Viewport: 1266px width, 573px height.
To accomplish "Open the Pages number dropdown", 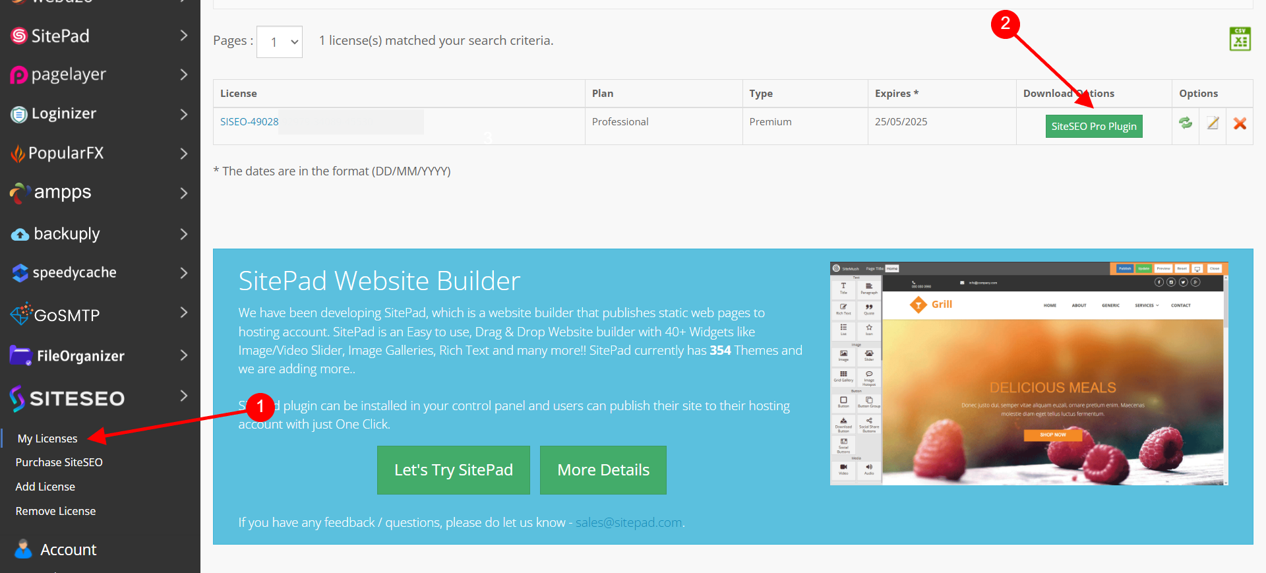I will click(x=280, y=42).
